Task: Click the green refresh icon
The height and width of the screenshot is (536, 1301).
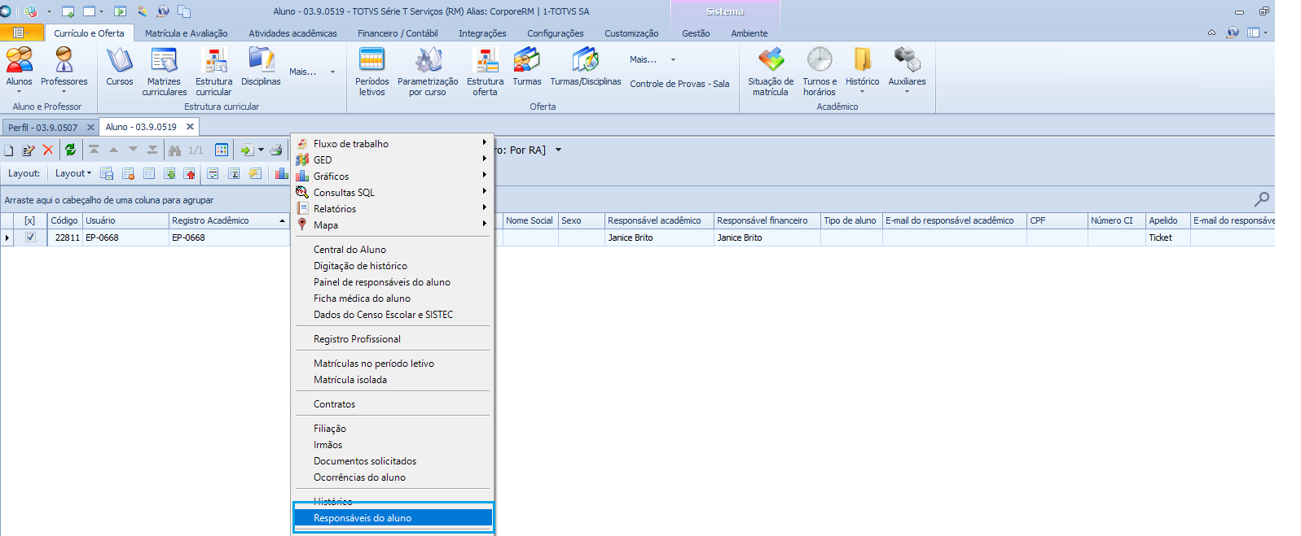Action: [x=70, y=150]
